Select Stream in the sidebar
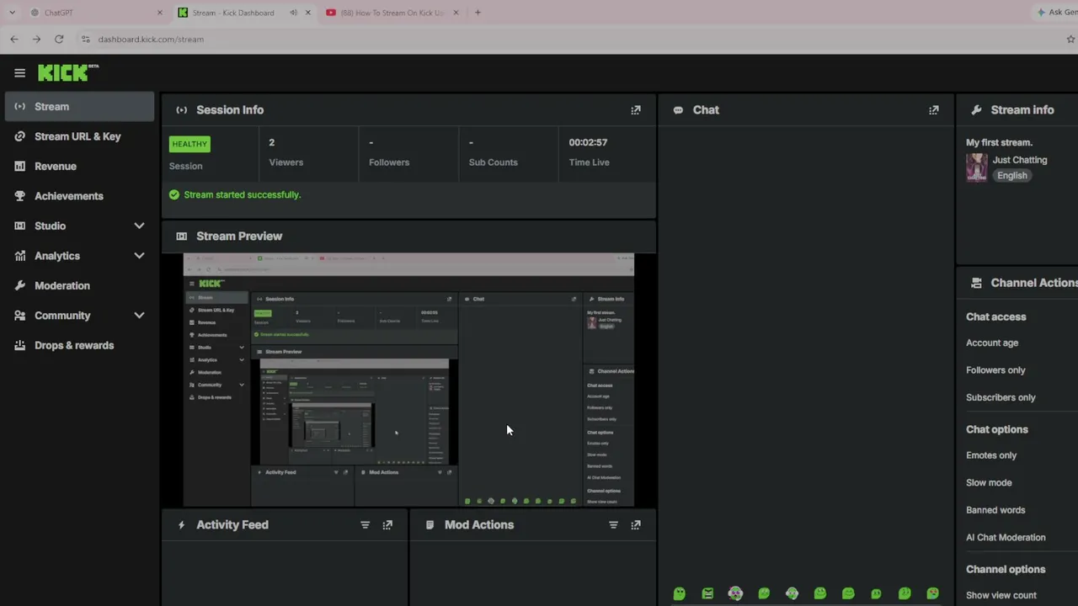1078x606 pixels. (x=80, y=107)
